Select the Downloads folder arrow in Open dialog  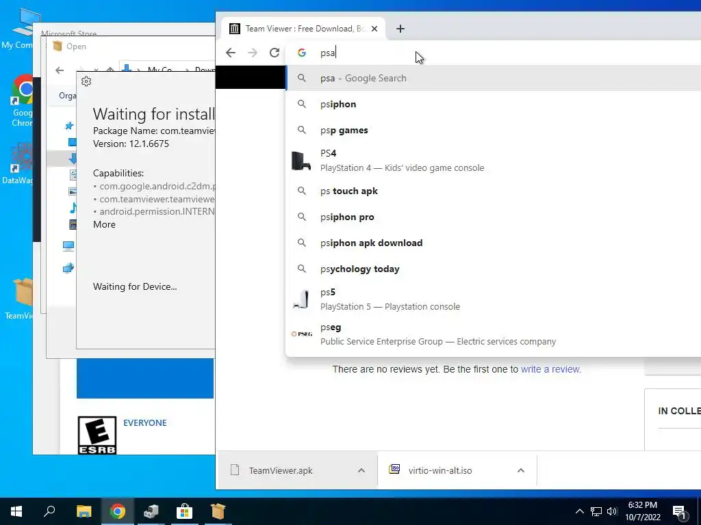(73, 159)
